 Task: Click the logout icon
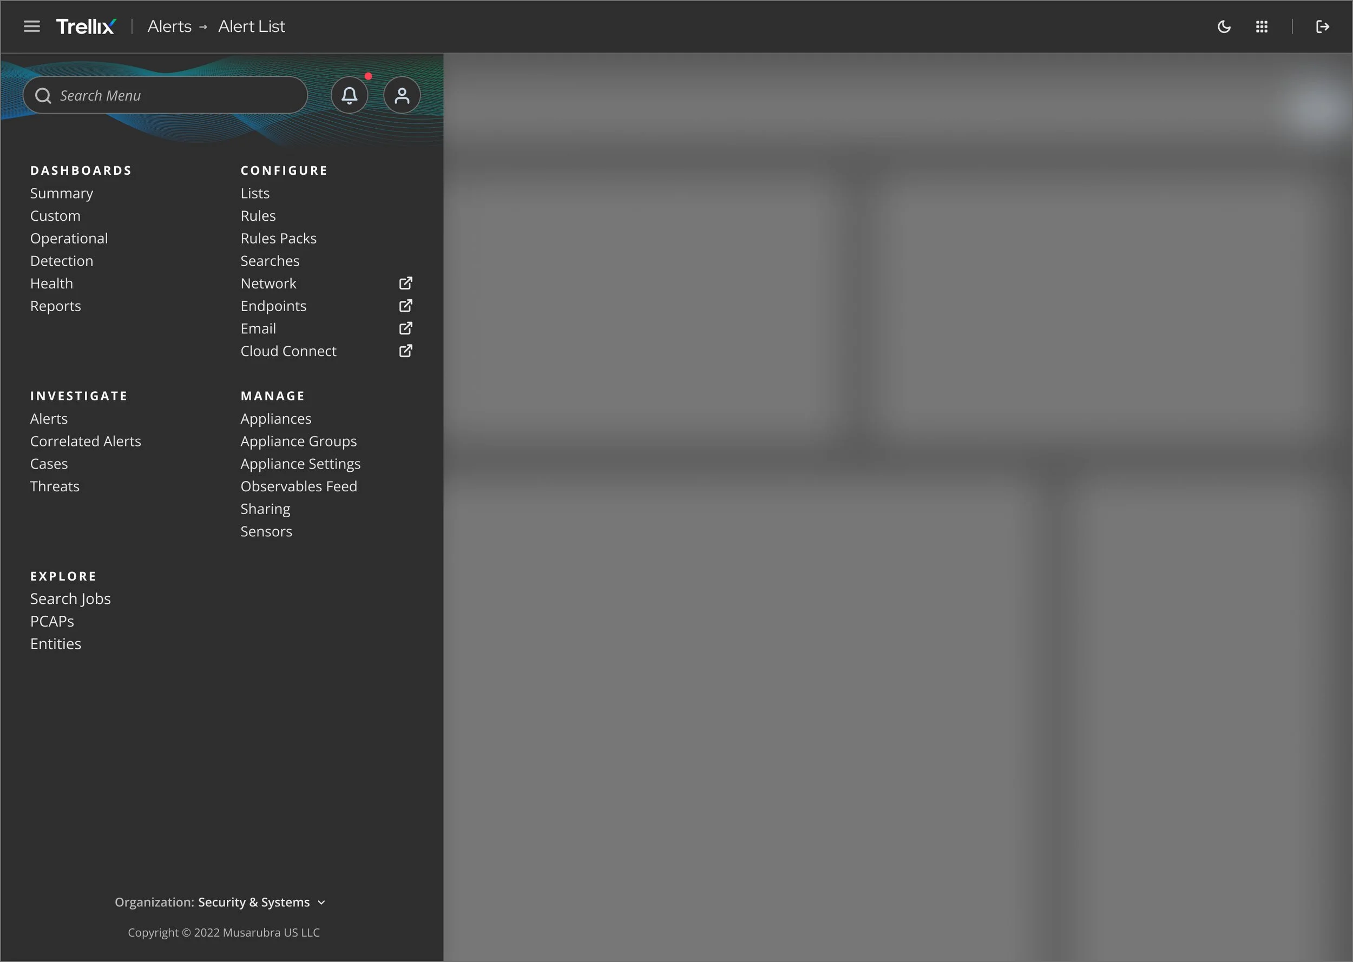[x=1322, y=27]
